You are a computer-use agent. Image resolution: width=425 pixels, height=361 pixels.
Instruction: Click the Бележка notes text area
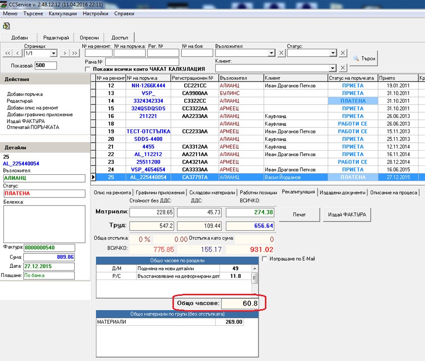point(44,224)
